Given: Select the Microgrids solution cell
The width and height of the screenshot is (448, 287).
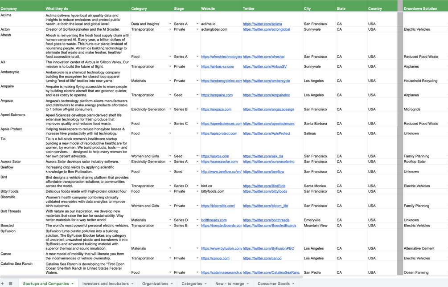Looking at the screenshot, I should coord(425,105).
